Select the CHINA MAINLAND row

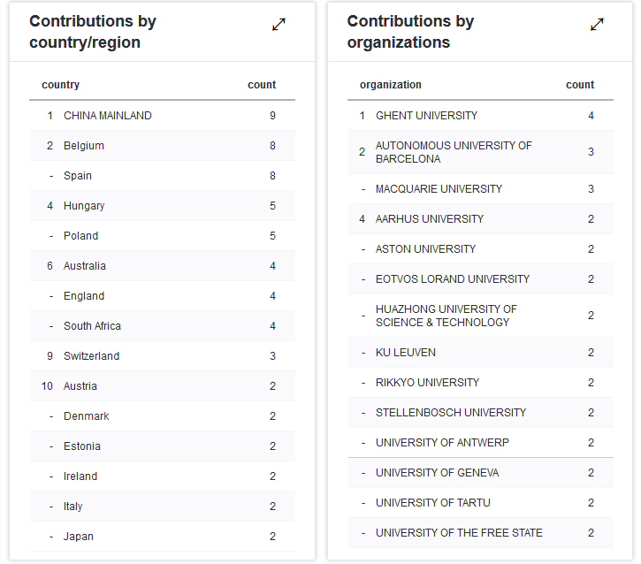pyautogui.click(x=108, y=116)
